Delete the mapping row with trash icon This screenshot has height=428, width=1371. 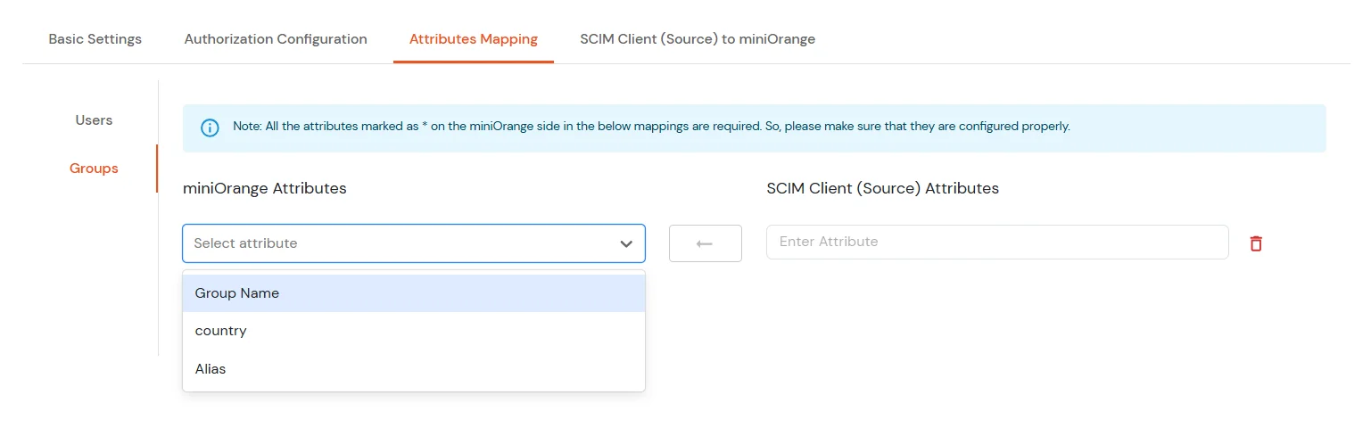(x=1256, y=243)
